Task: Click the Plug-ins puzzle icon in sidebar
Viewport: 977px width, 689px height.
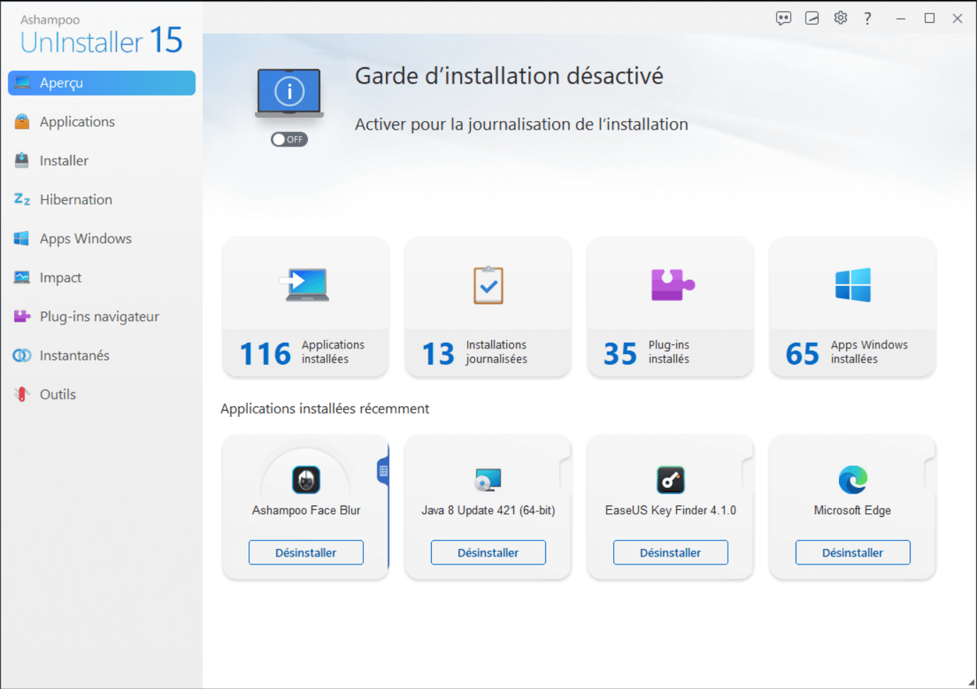Action: point(22,317)
